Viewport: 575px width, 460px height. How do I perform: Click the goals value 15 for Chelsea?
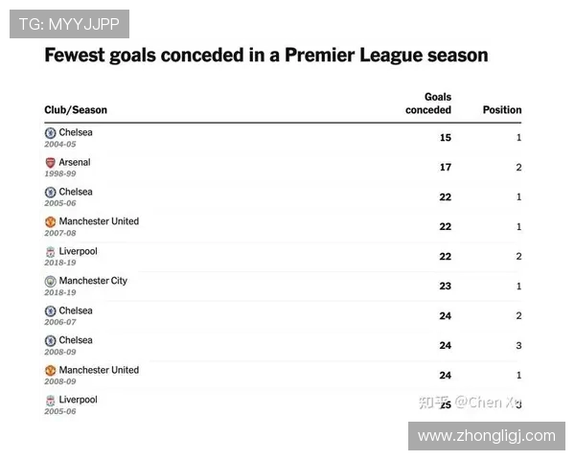[445, 138]
